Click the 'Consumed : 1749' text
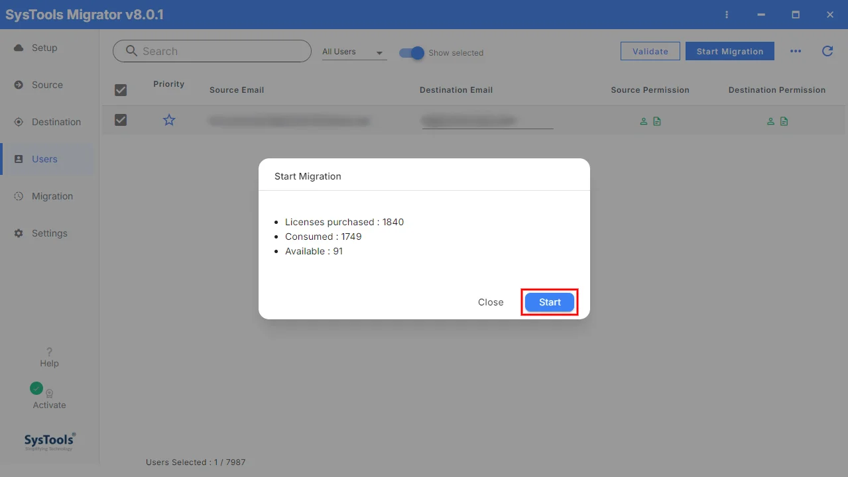 [x=323, y=237]
